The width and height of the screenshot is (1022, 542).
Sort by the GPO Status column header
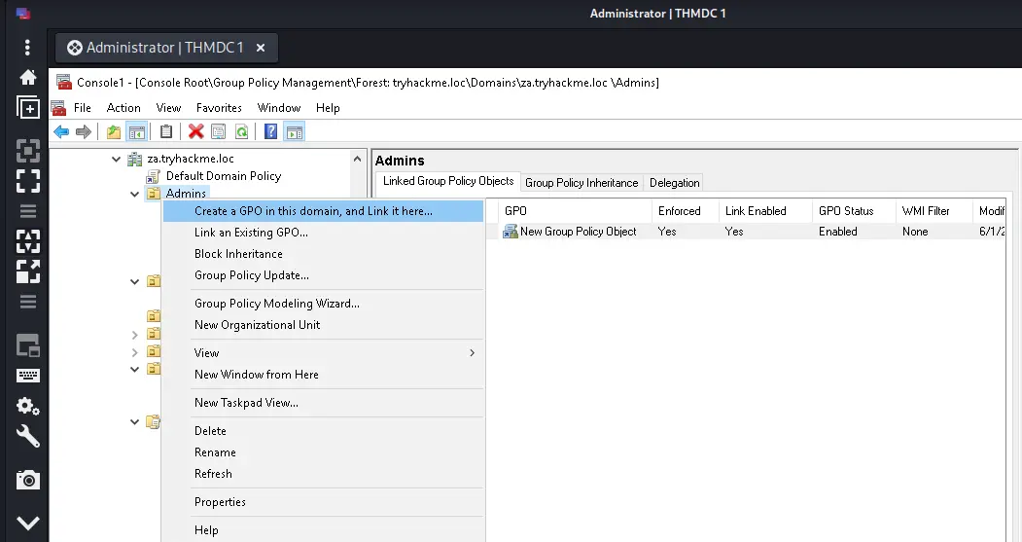(x=854, y=211)
